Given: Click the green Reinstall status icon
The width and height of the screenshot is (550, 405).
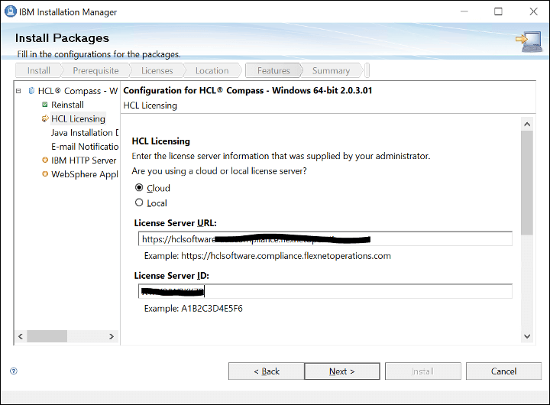Looking at the screenshot, I should (45, 105).
